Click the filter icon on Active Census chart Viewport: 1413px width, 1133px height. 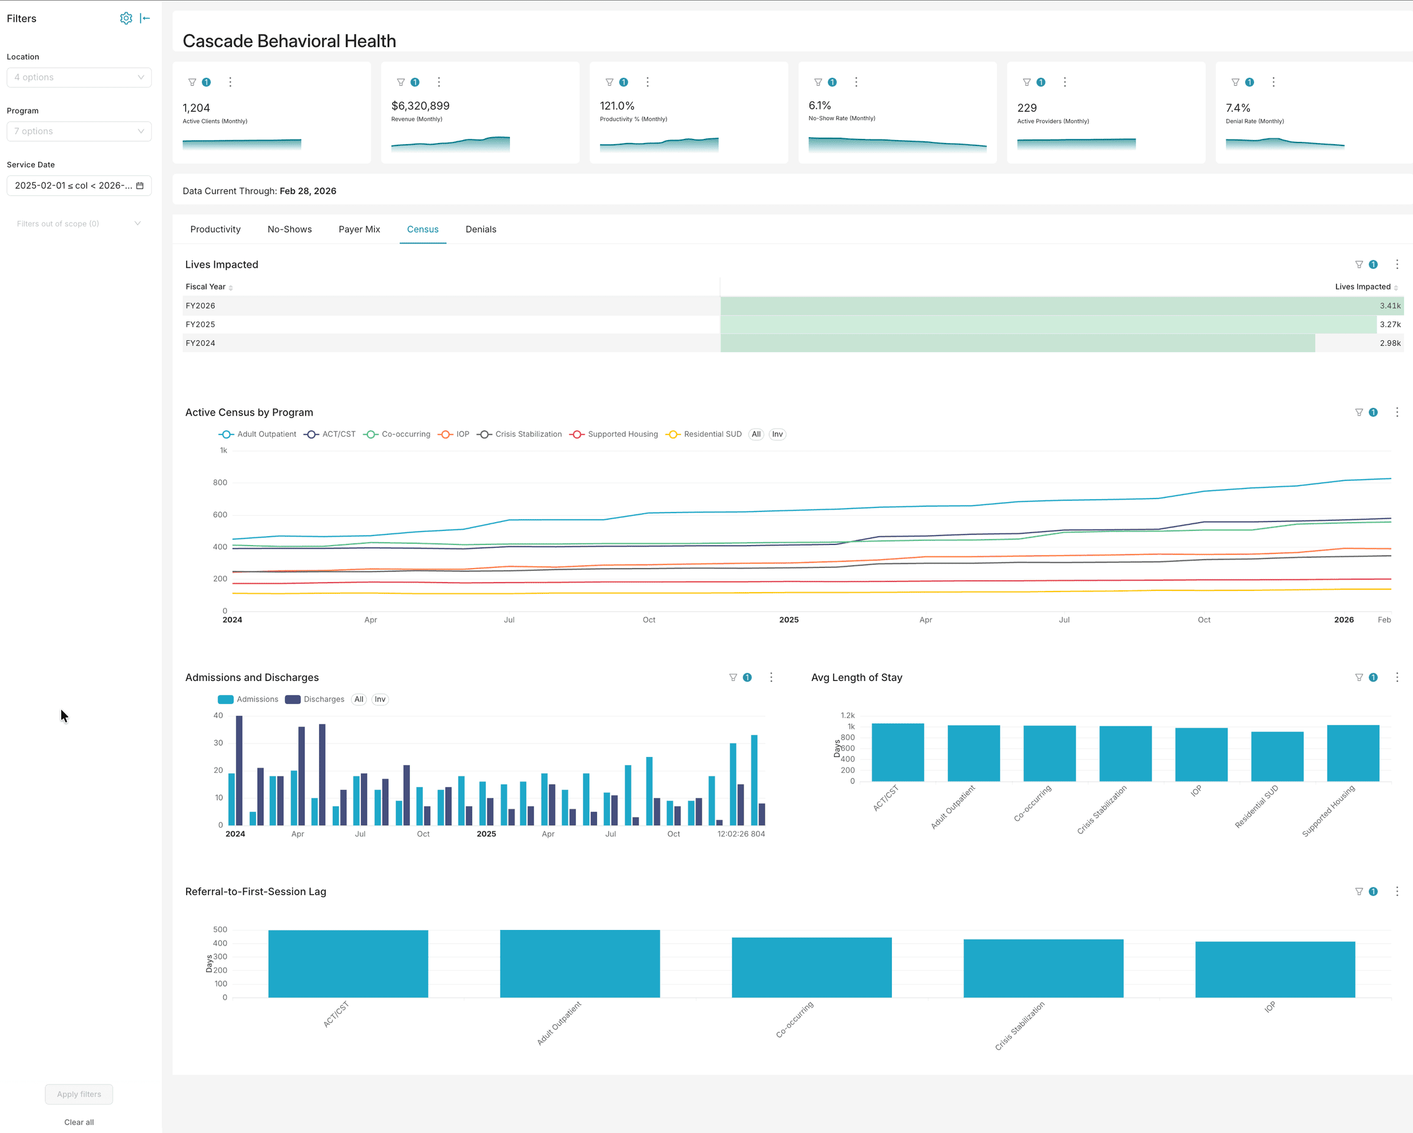pos(1359,412)
